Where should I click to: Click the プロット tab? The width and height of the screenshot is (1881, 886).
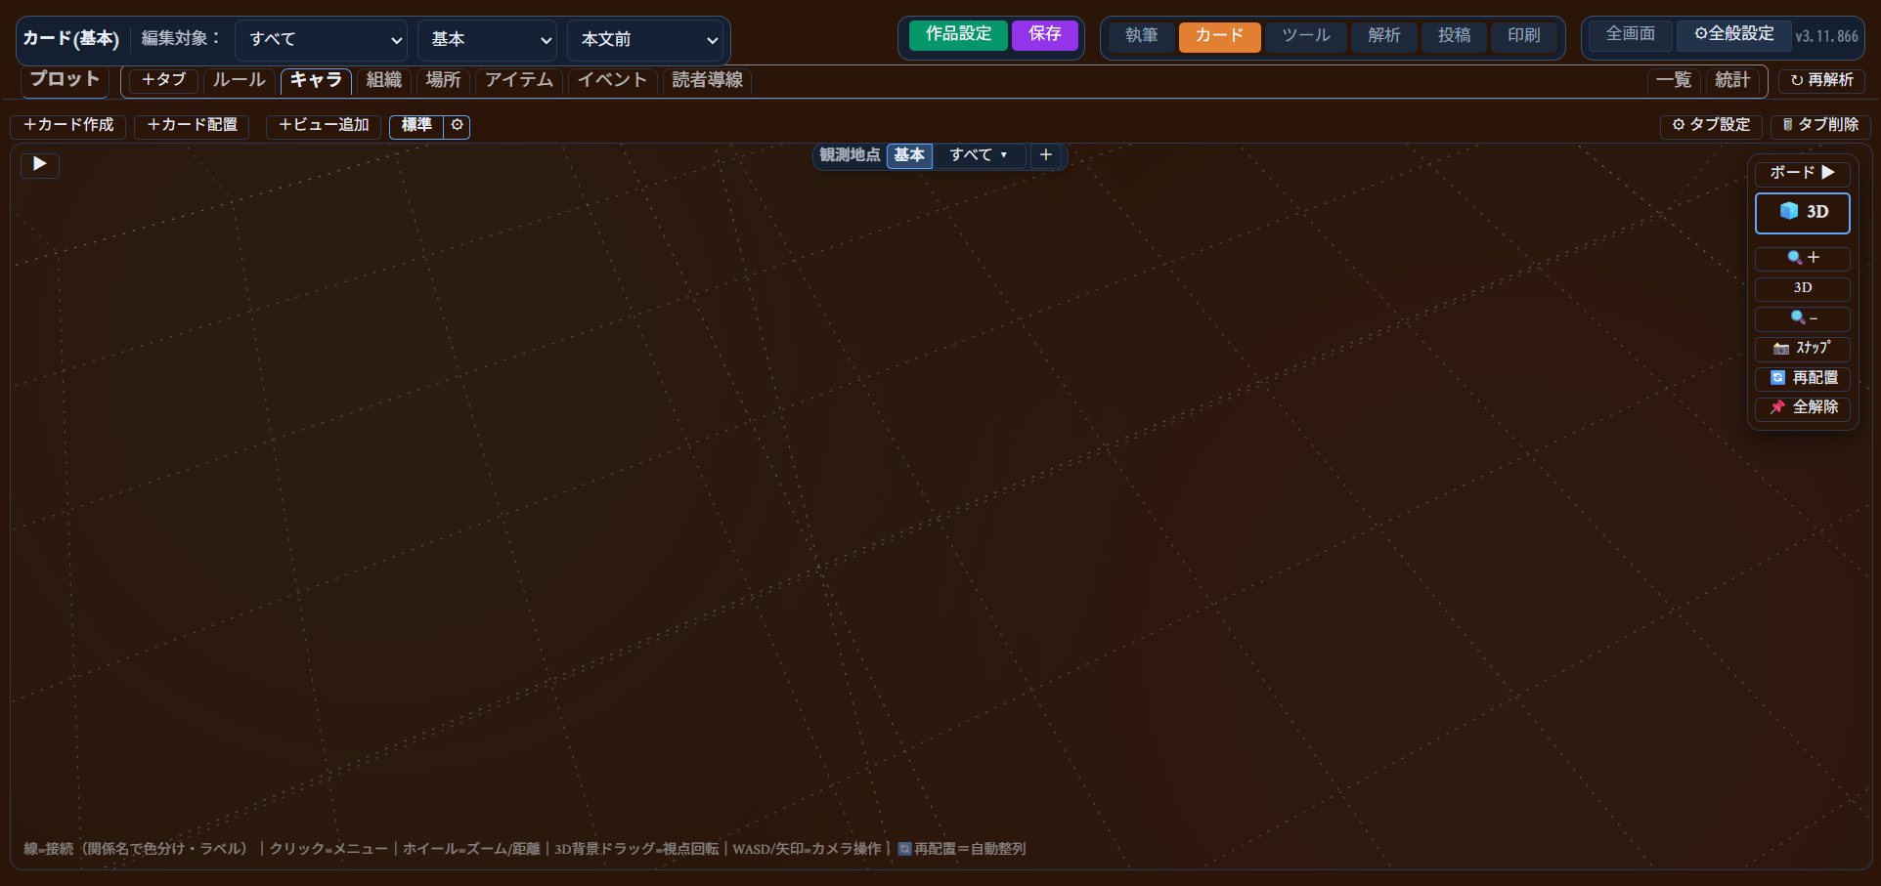tap(65, 80)
